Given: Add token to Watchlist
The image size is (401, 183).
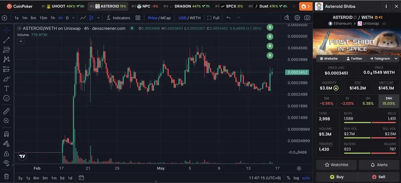Looking at the screenshot, I should click(x=337, y=165).
